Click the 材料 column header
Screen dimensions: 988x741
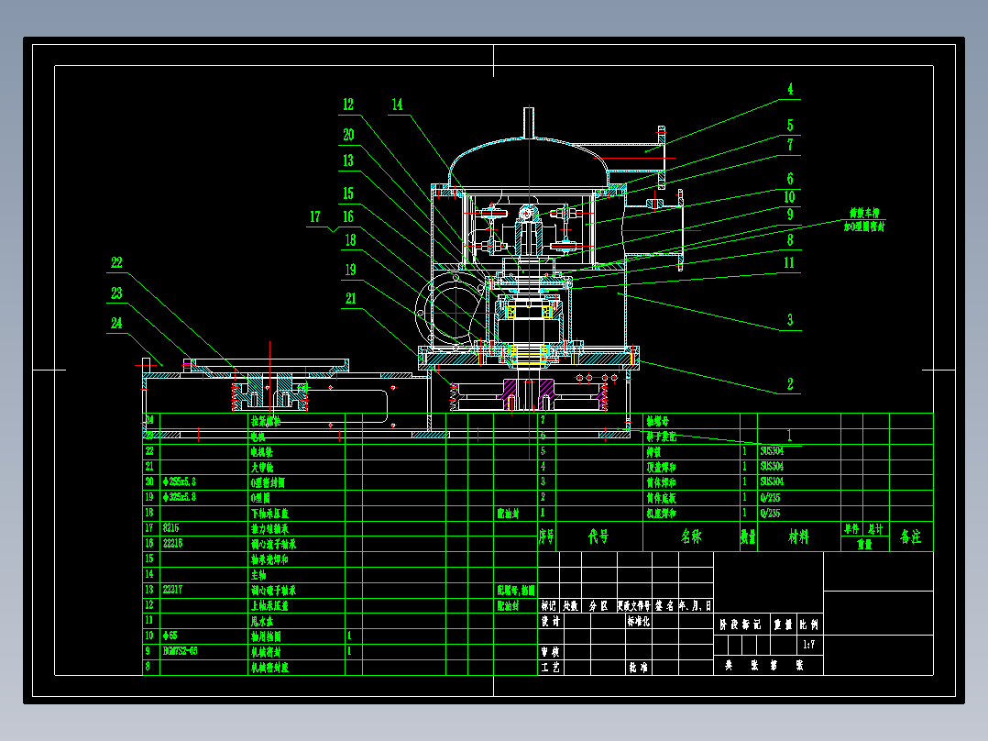[x=798, y=536]
